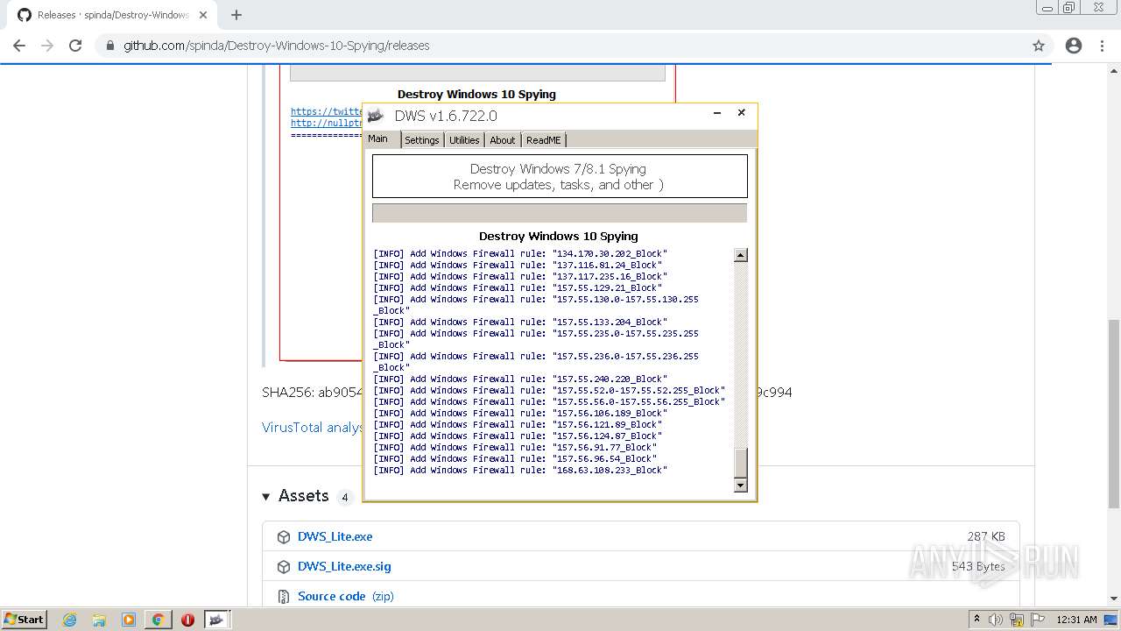Minimize the DWS window
This screenshot has height=631, width=1121.
pos(717,113)
